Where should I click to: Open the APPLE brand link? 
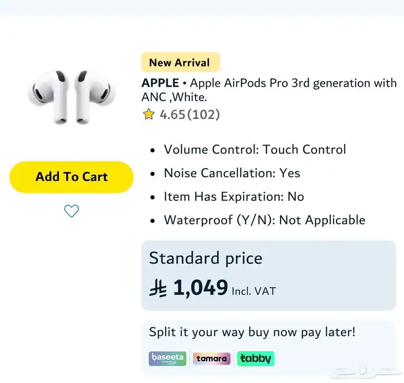point(160,83)
